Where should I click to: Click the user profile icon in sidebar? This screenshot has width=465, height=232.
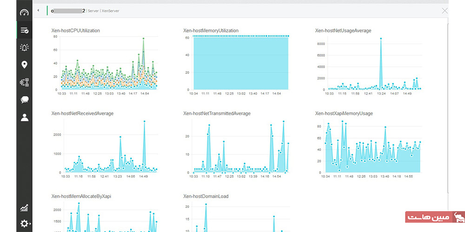24,117
